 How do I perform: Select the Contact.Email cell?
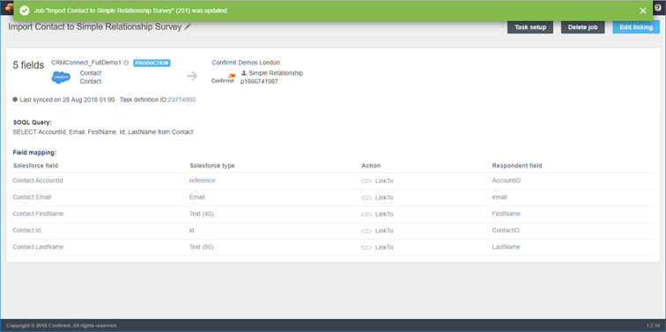[x=33, y=197]
